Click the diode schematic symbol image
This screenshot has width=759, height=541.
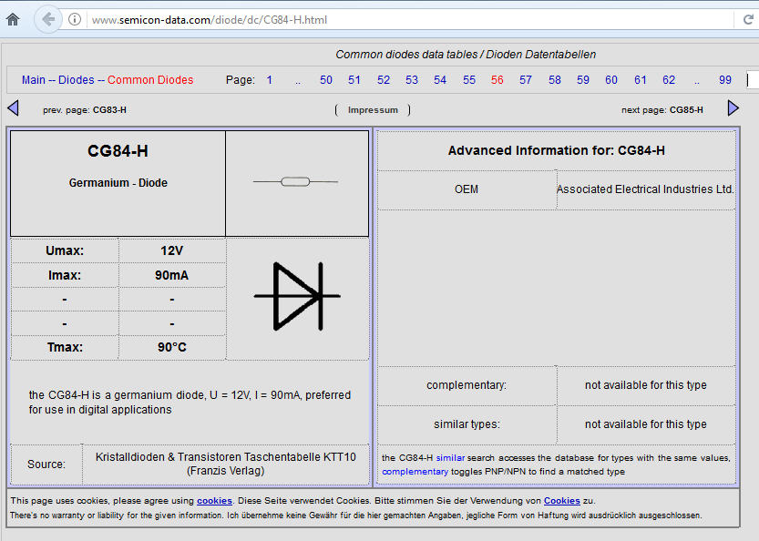(297, 296)
